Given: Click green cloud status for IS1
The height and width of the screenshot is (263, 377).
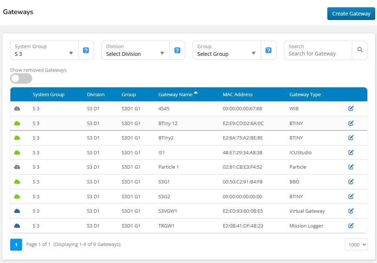Looking at the screenshot, I should pyautogui.click(x=17, y=152).
